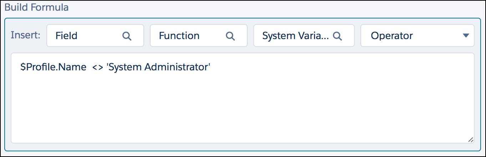
Task: Click the Build Formula heading
Action: coord(36,7)
